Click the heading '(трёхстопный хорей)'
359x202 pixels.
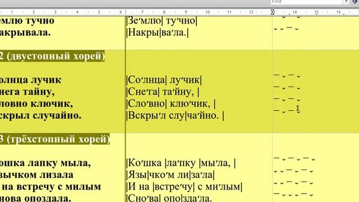coord(58,139)
